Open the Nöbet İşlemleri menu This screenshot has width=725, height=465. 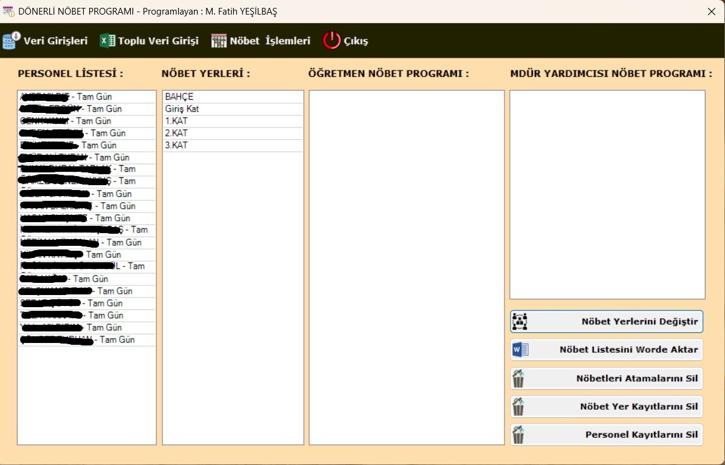coord(270,41)
